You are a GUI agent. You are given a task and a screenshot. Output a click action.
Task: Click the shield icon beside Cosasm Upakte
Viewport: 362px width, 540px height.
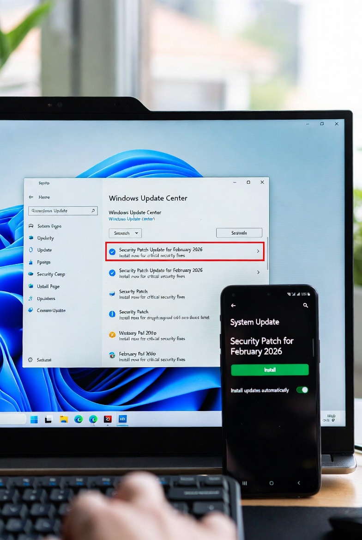(x=31, y=310)
